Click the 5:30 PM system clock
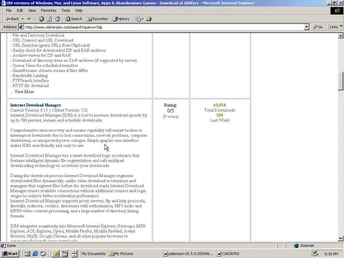344x258 pixels. point(331,254)
